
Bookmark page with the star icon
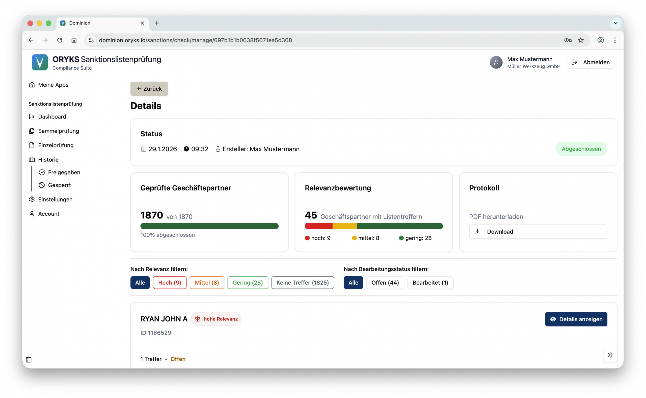pyautogui.click(x=580, y=40)
